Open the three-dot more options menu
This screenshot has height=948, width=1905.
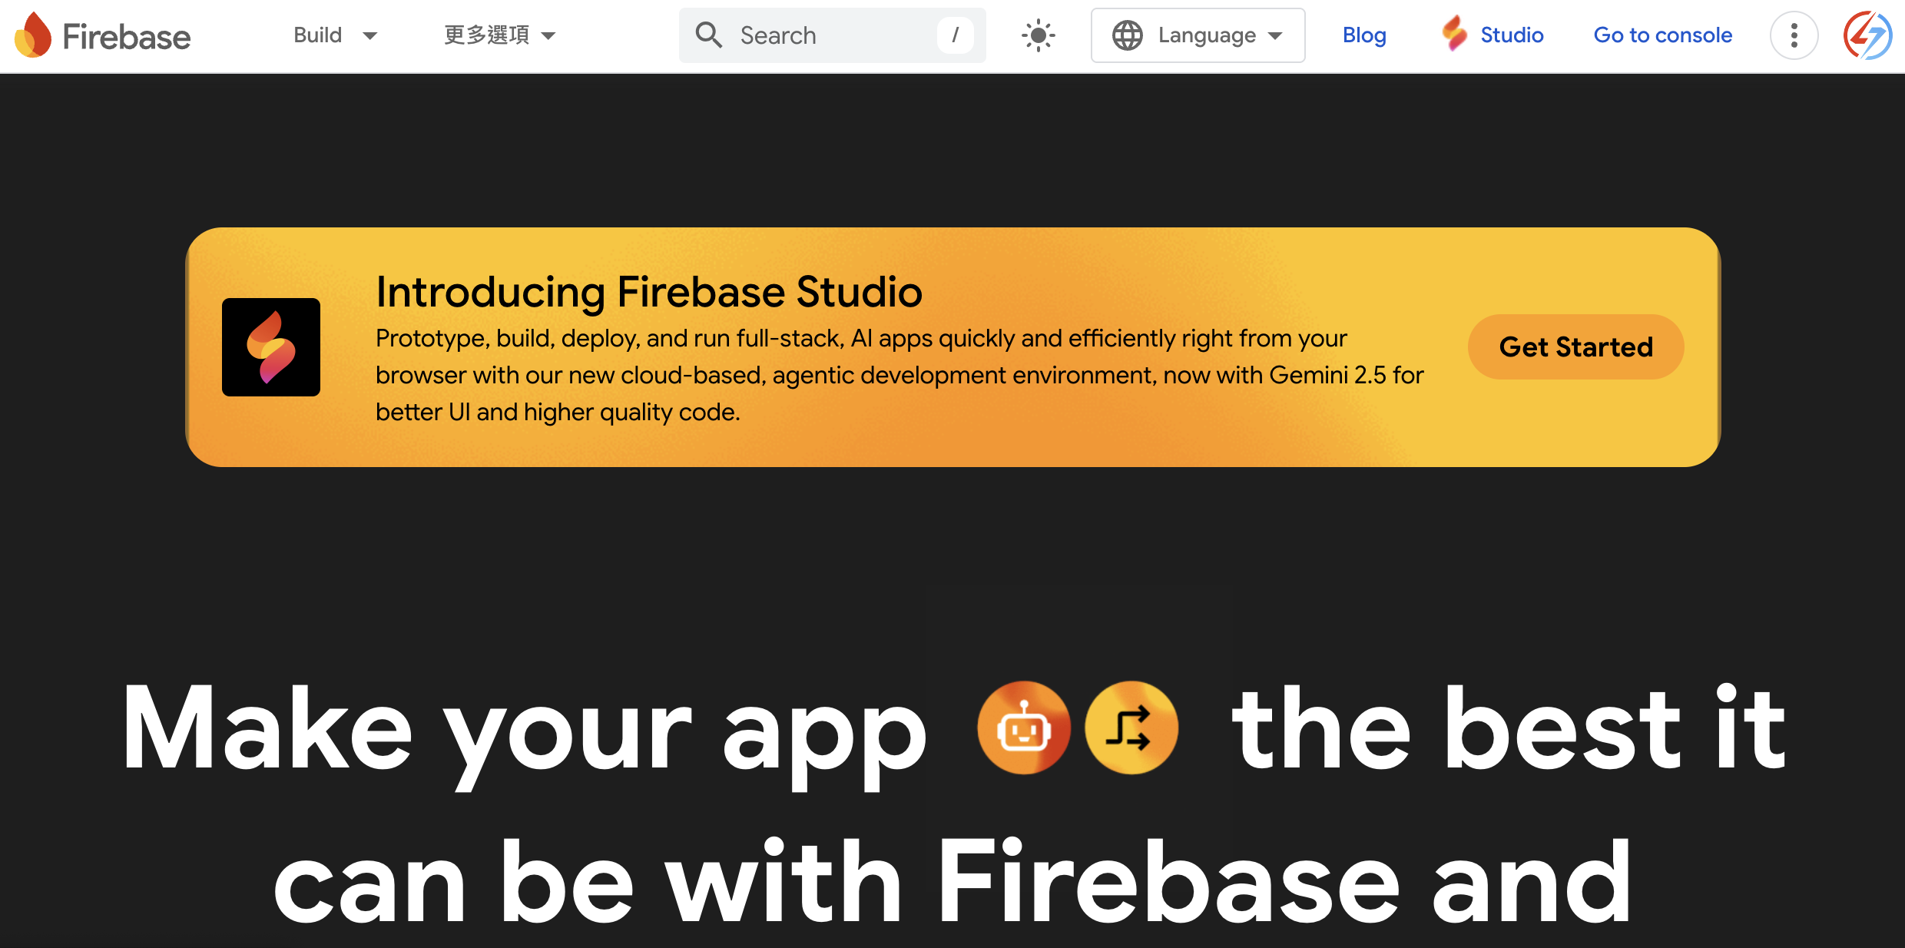(x=1794, y=35)
